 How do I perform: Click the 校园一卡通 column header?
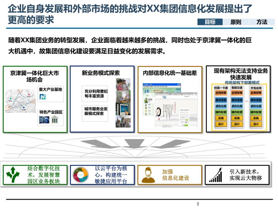[x=221, y=88]
